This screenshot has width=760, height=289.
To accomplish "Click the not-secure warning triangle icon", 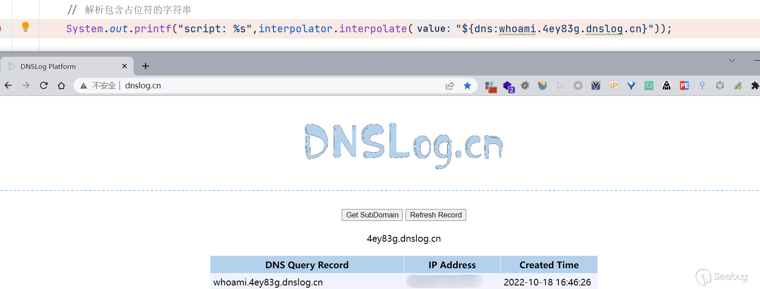I will coord(83,86).
